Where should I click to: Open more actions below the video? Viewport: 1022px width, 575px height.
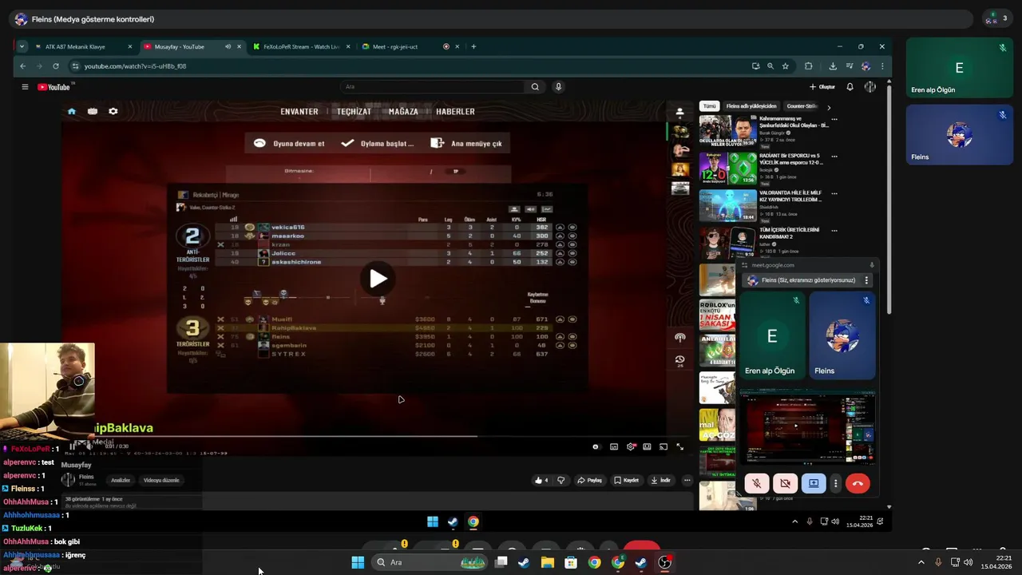point(687,480)
